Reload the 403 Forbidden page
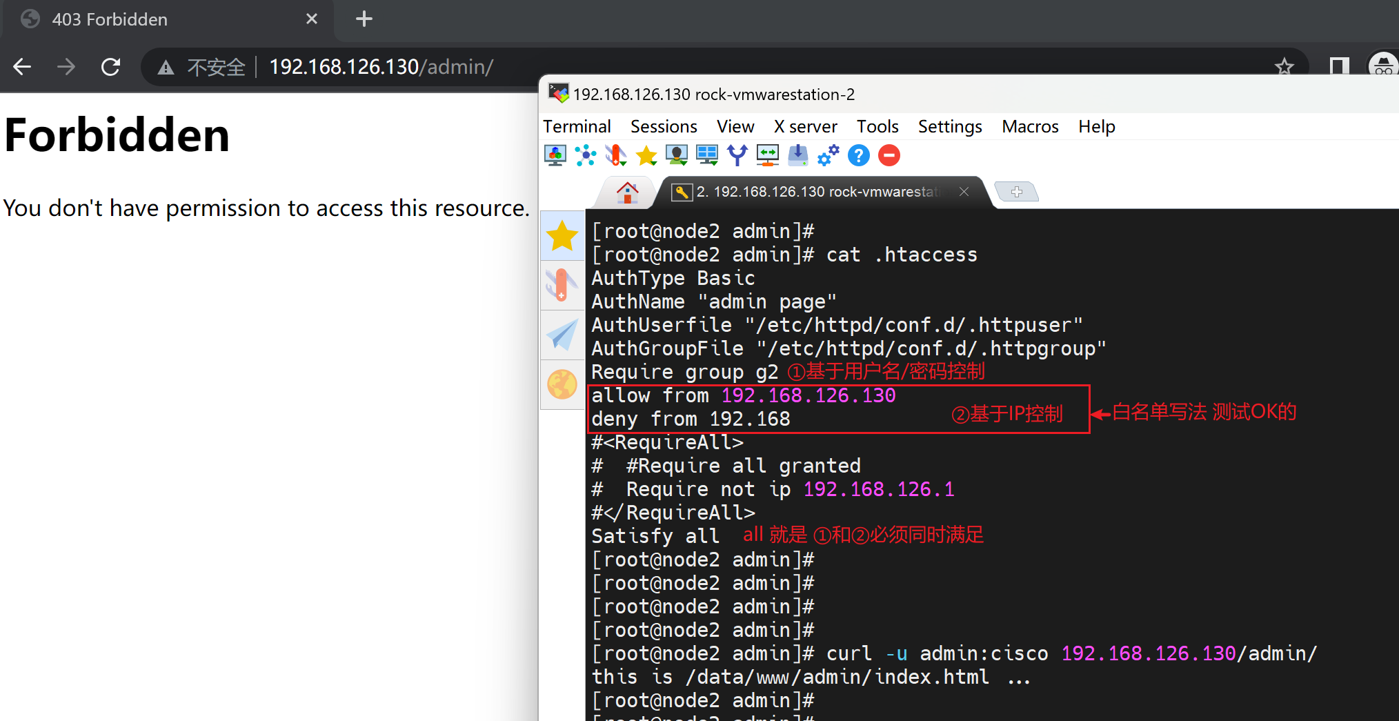This screenshot has height=721, width=1399. click(x=111, y=67)
